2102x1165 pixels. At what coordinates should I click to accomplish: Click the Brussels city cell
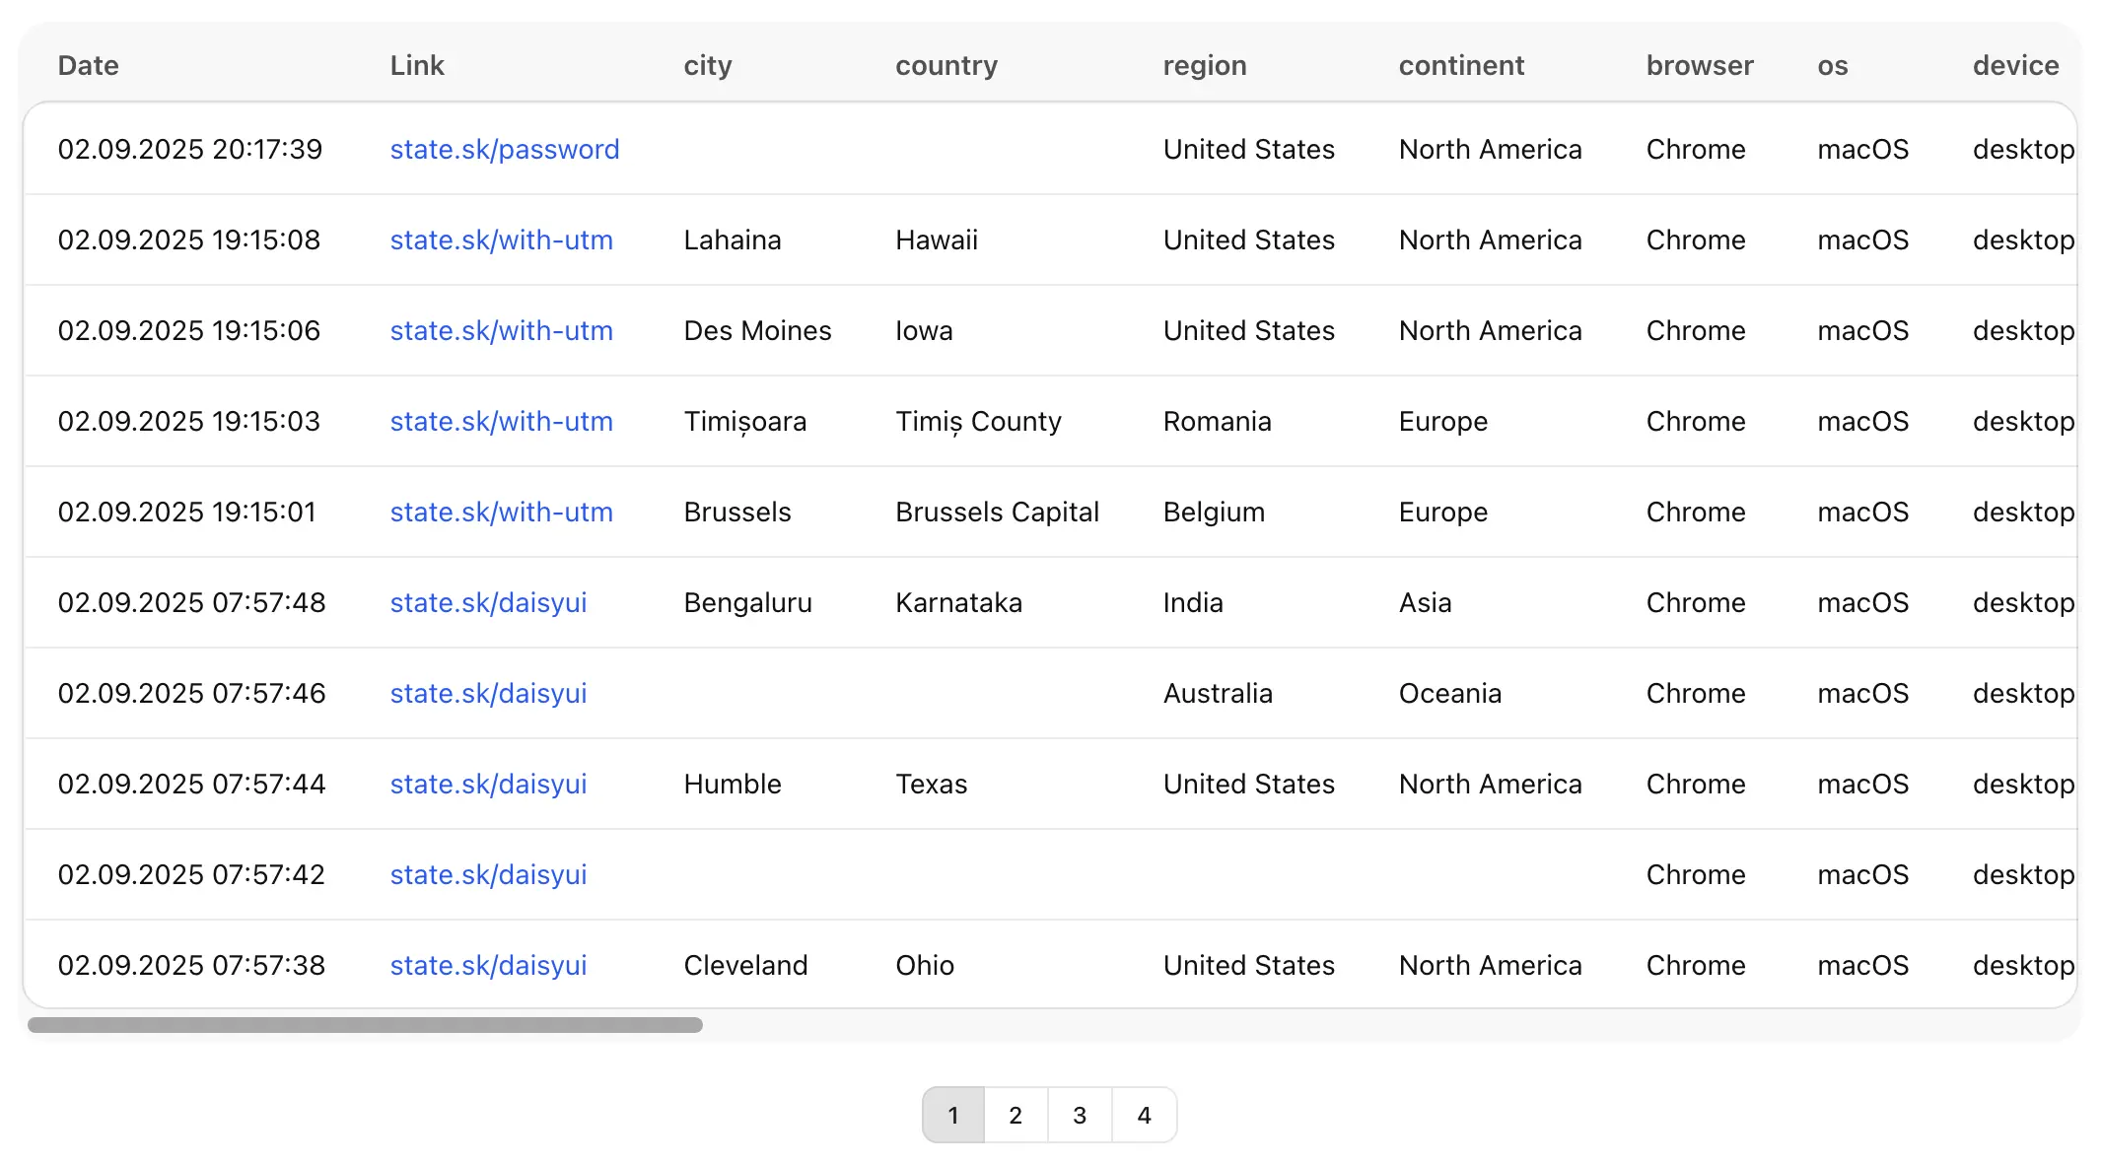(737, 512)
